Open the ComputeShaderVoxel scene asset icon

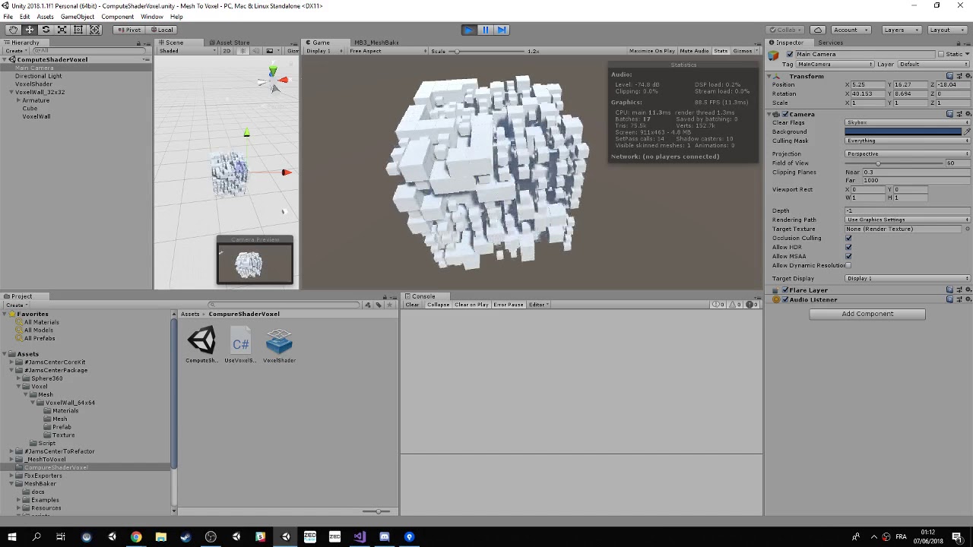click(x=201, y=341)
